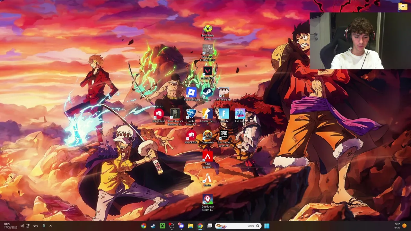Select the Fall Guys desktop shortcut
This screenshot has width=411, height=231.
pyautogui.click(x=240, y=116)
